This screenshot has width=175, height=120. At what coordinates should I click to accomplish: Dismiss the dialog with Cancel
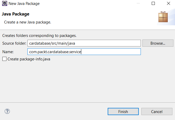(x=157, y=111)
